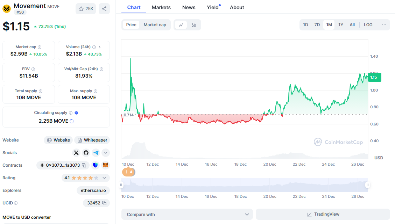The image size is (395, 224).
Task: Open the chart more options menu
Action: click(x=384, y=25)
